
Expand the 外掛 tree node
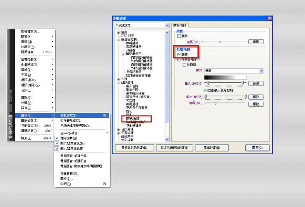(x=118, y=79)
